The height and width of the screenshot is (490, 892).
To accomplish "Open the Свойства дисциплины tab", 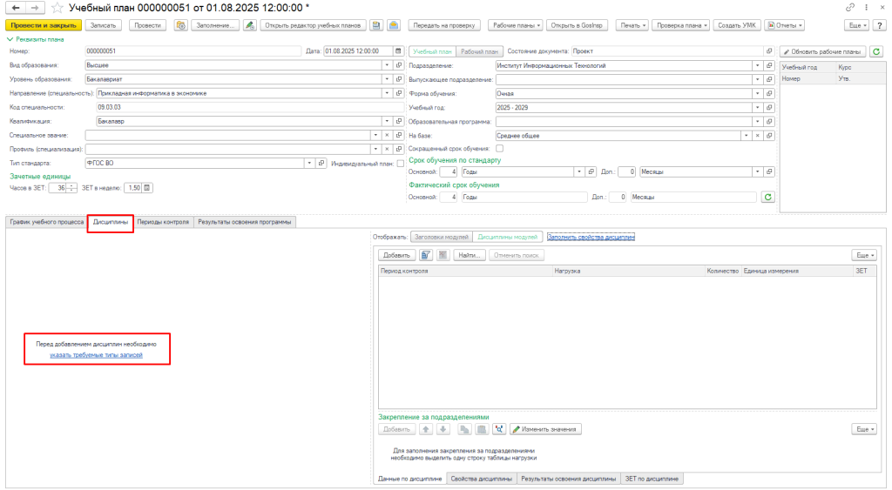I will click(482, 479).
